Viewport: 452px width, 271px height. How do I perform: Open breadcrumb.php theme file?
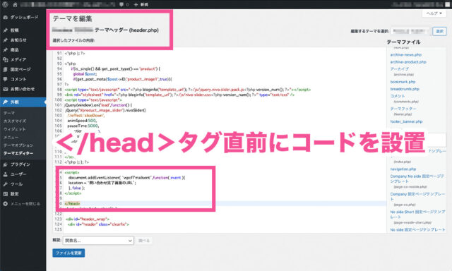tap(405, 89)
